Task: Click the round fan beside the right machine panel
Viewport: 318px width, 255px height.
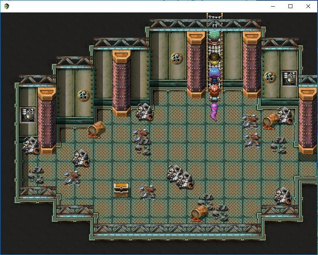Action: [270, 77]
